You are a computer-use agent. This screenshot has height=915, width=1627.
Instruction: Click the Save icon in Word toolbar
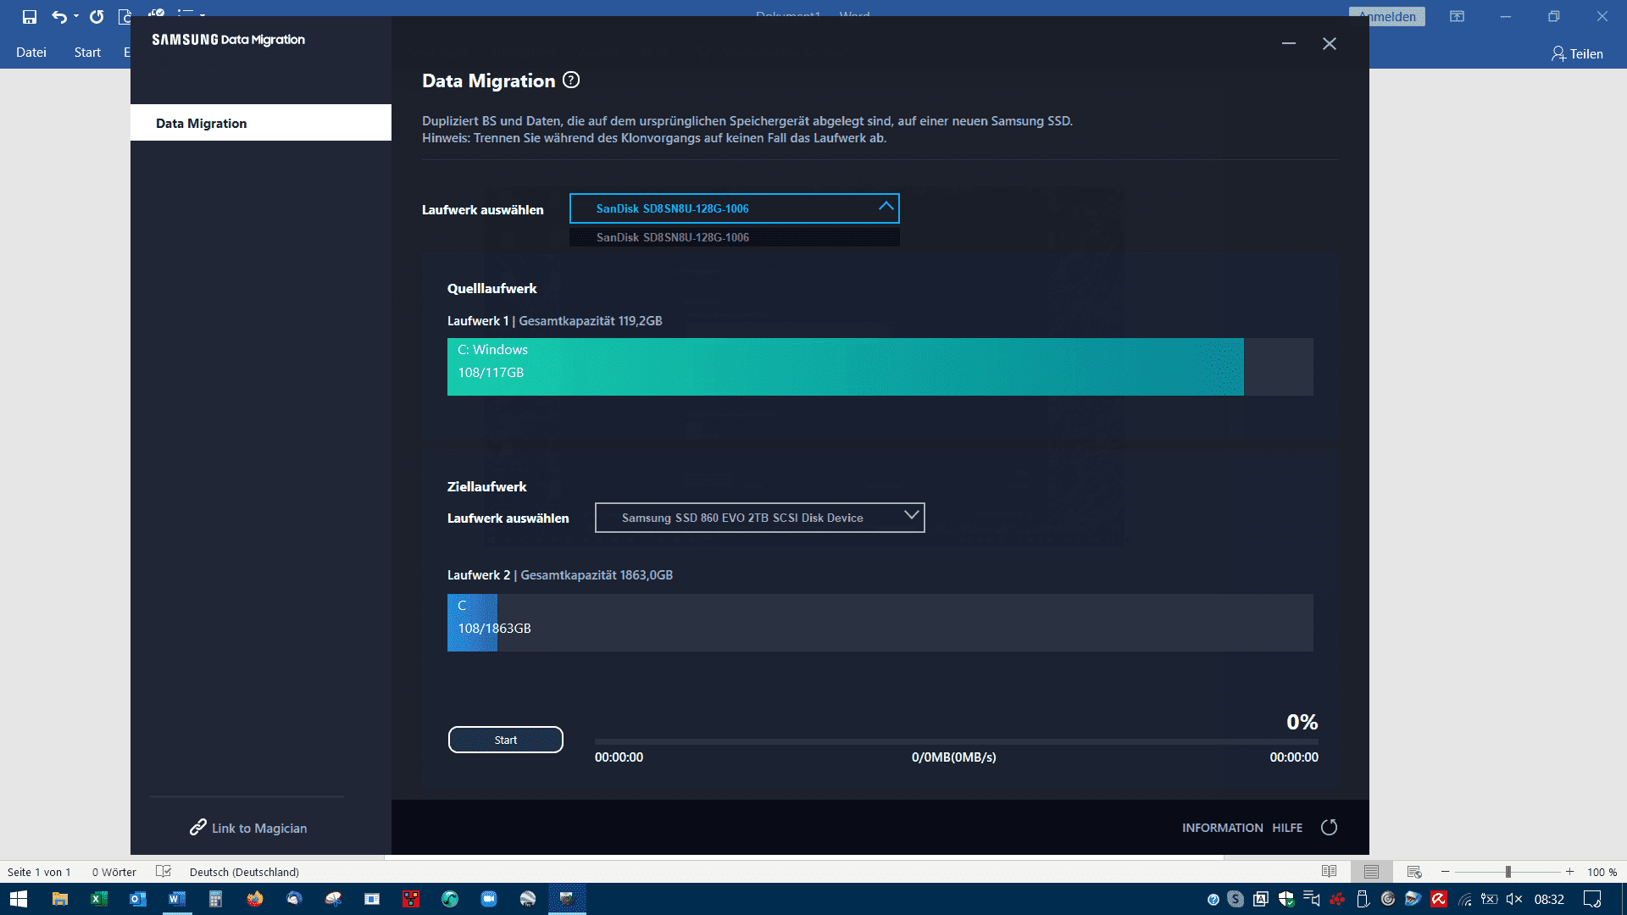point(30,16)
